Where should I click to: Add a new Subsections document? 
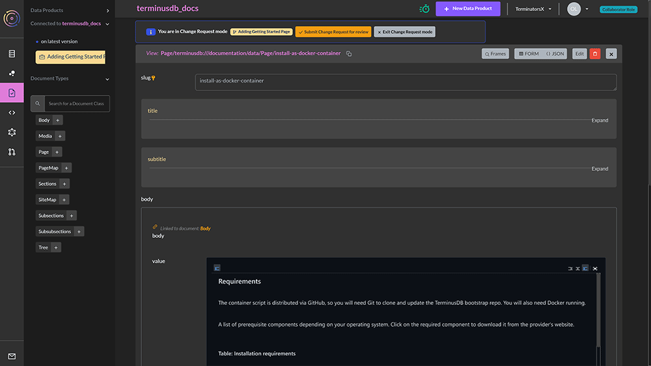tap(72, 216)
